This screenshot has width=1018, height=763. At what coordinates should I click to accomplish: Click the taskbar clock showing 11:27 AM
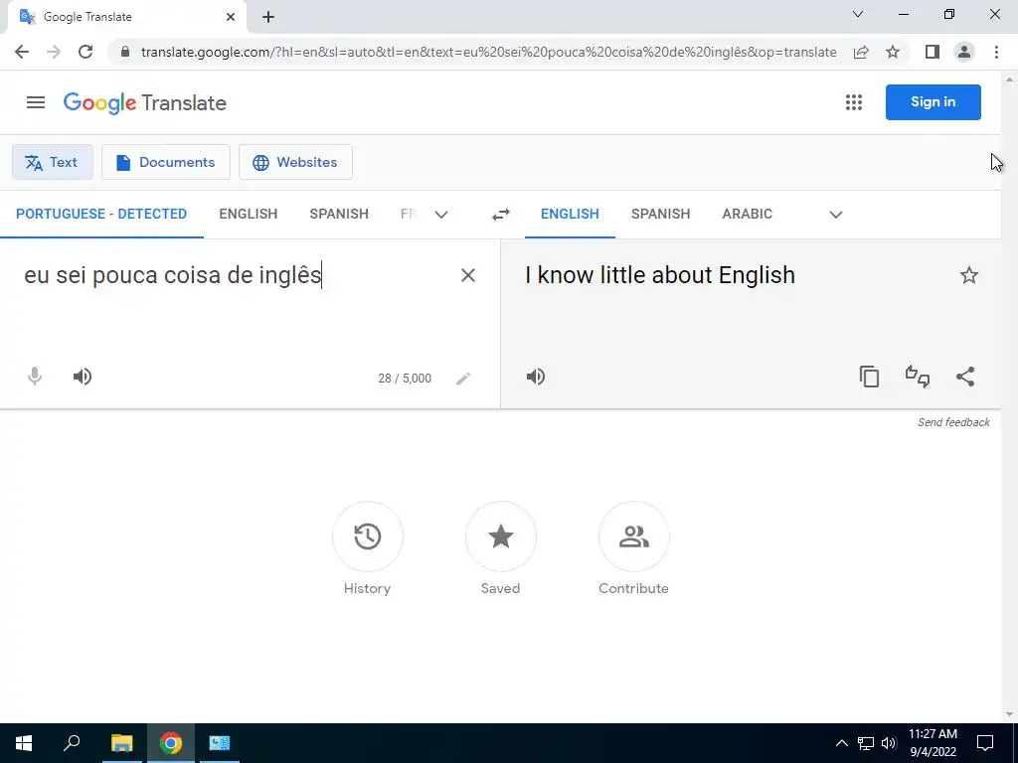[x=933, y=743]
